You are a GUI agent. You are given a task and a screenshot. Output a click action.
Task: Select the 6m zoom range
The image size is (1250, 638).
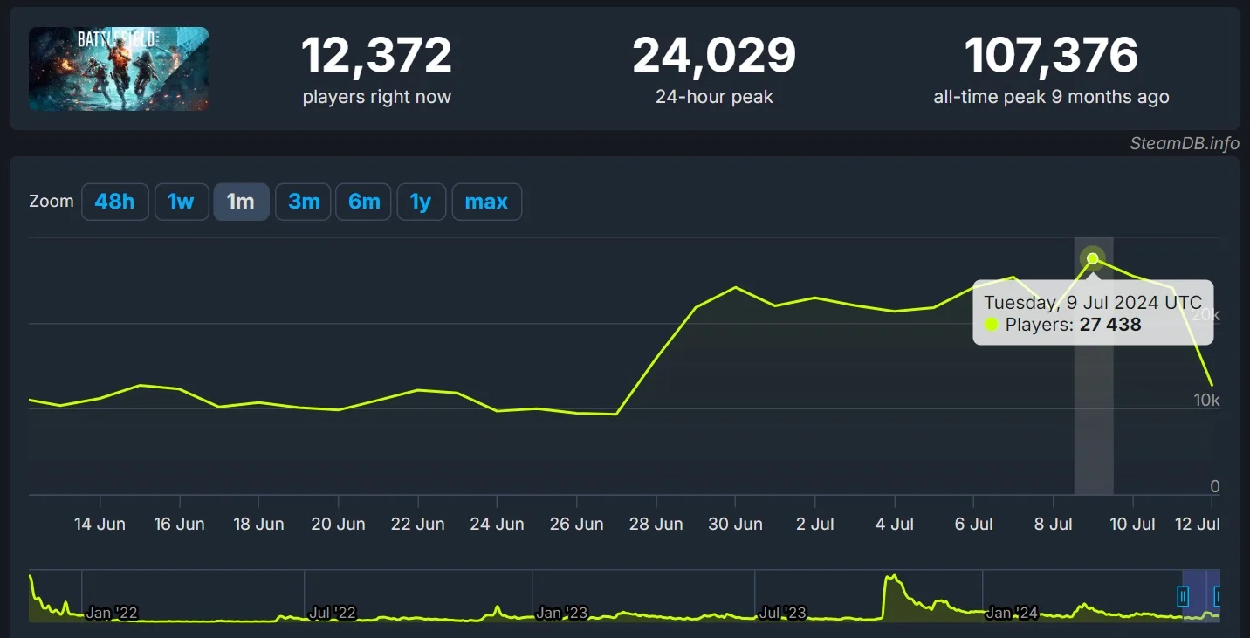pos(363,202)
